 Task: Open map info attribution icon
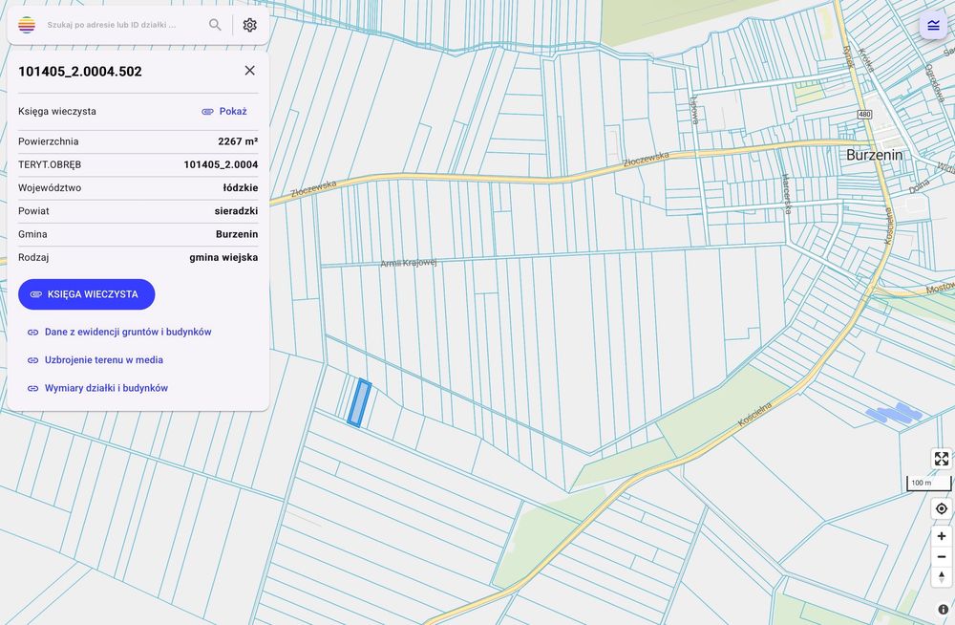point(943,609)
